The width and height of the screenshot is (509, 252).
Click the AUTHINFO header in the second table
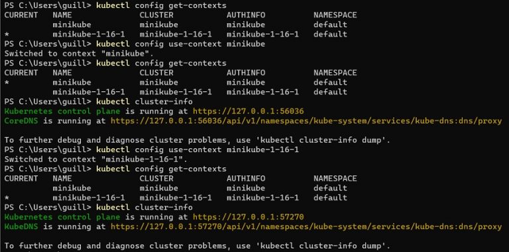tap(246, 73)
